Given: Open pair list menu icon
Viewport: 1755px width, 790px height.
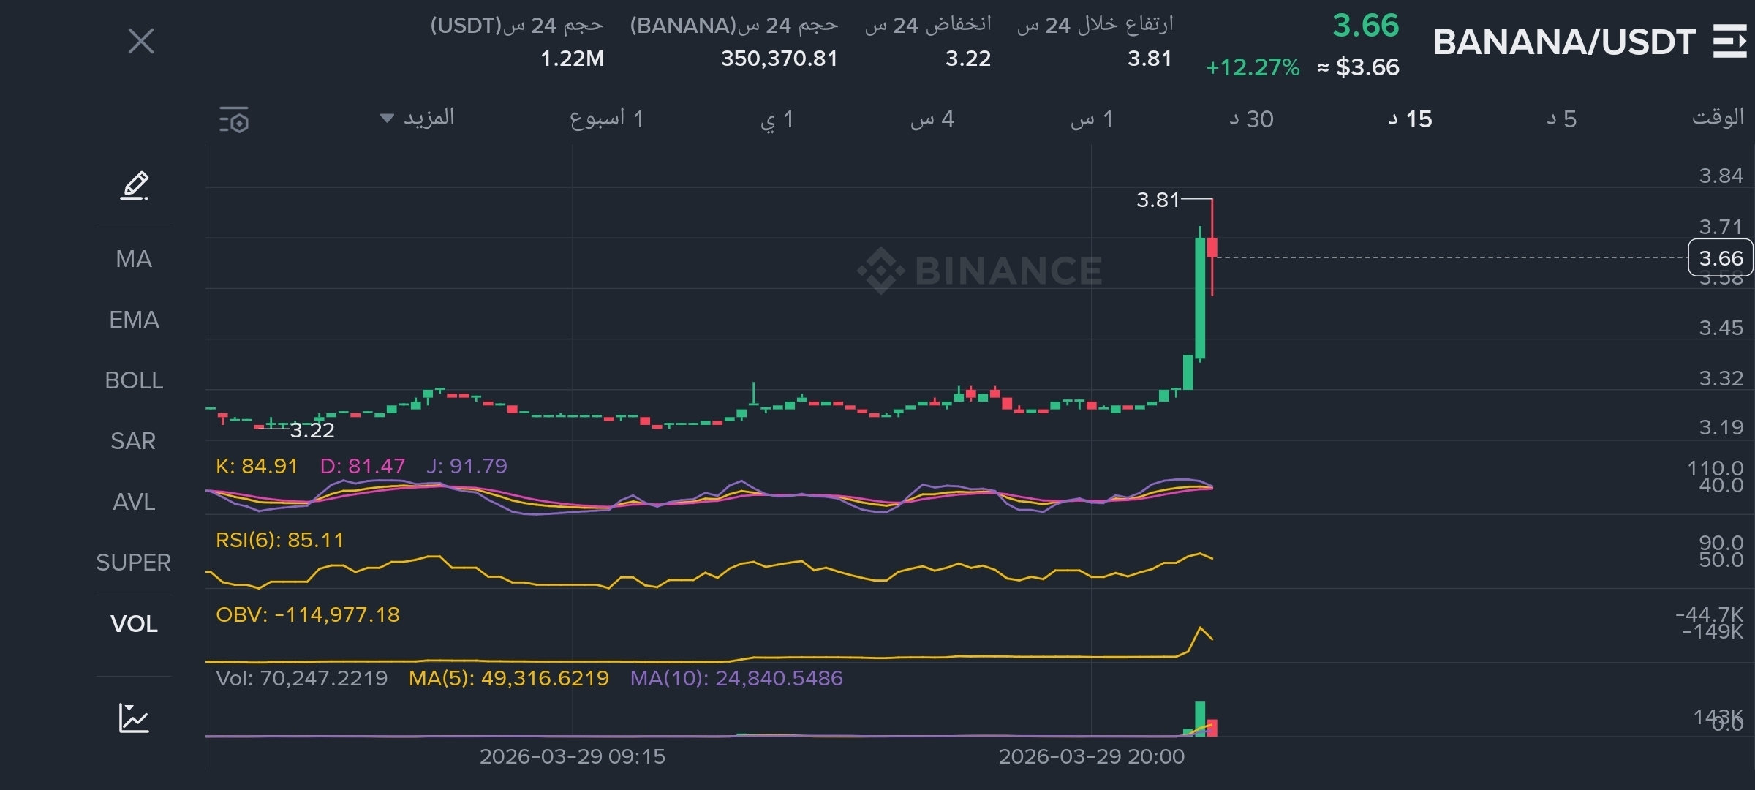Looking at the screenshot, I should [1729, 41].
